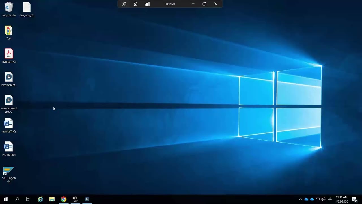The height and width of the screenshot is (204, 362).
Task: Open the Recycle Bin desktop icon
Action: click(x=9, y=9)
